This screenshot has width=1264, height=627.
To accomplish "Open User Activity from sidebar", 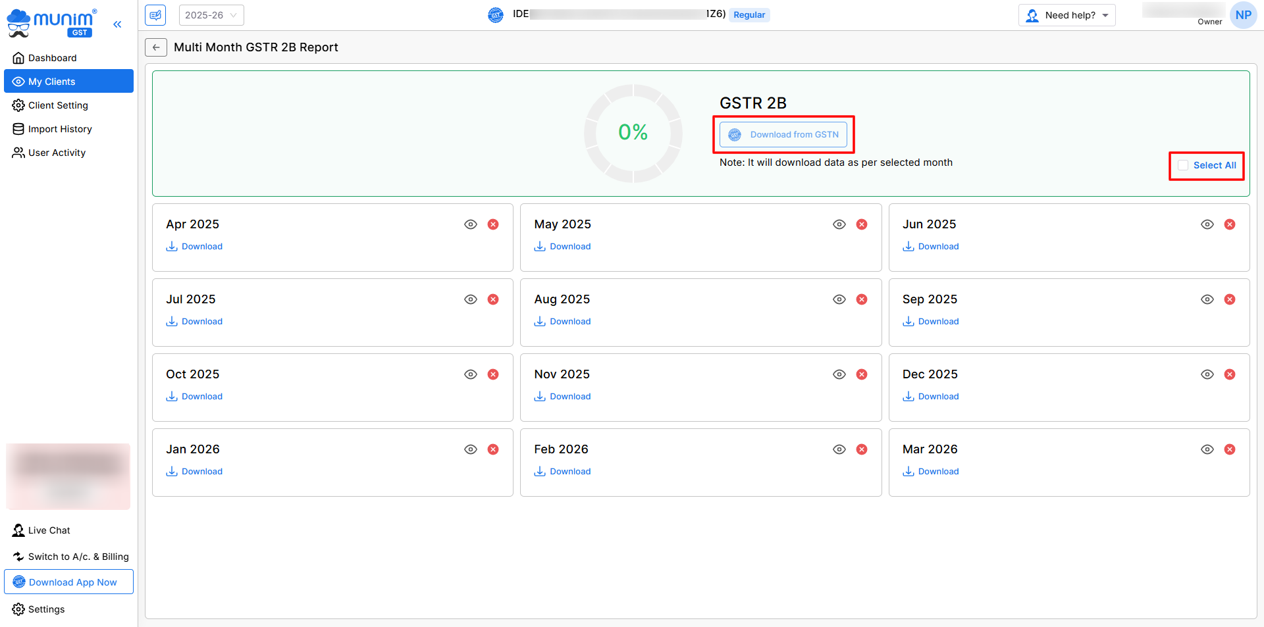I will coord(57,153).
